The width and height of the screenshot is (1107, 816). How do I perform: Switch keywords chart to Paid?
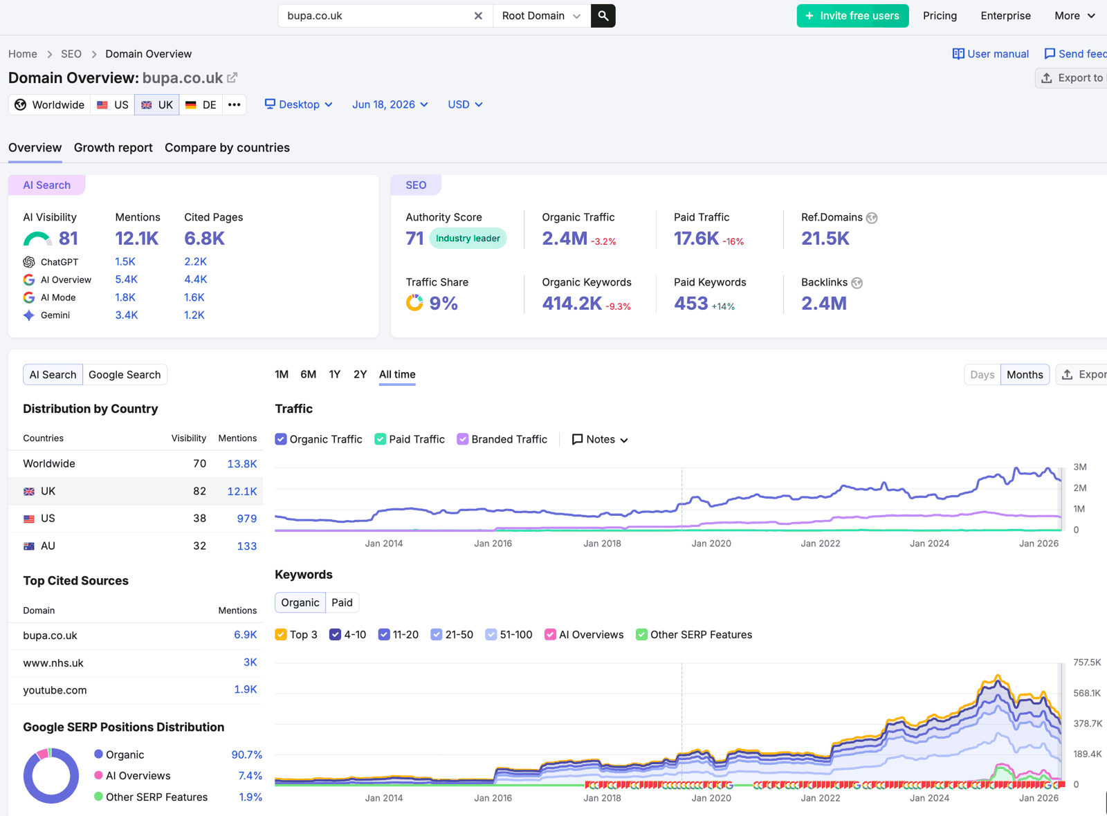click(342, 602)
